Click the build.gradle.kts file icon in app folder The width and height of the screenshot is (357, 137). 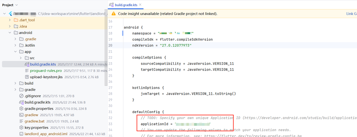coord(27,64)
